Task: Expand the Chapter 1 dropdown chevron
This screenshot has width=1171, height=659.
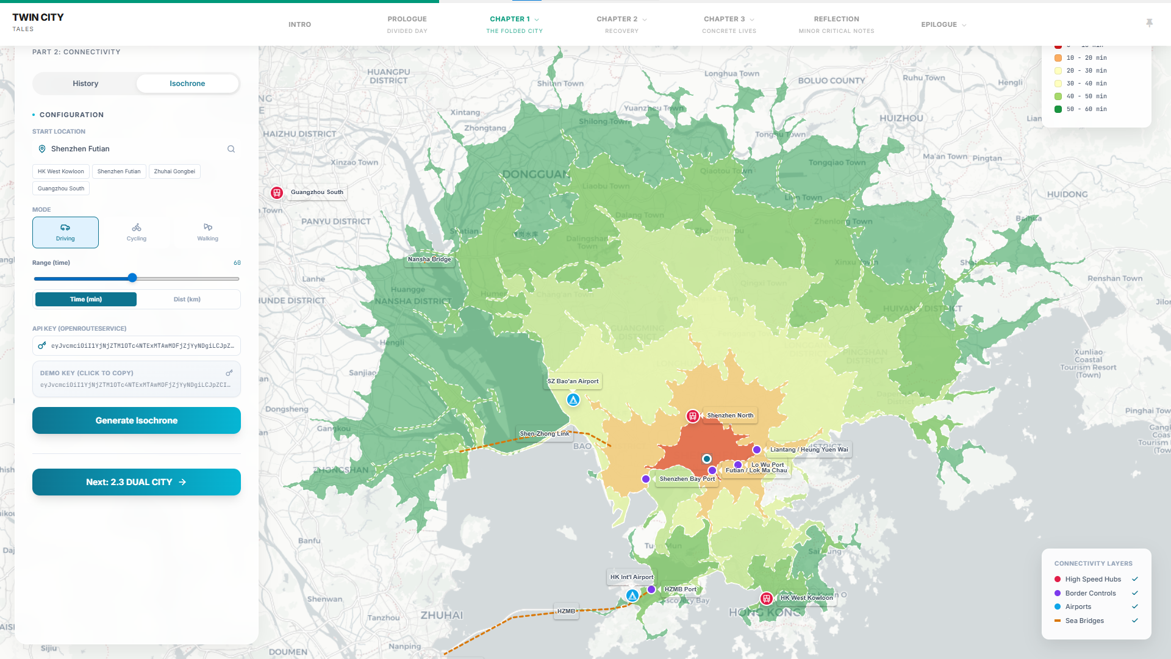Action: point(537,20)
